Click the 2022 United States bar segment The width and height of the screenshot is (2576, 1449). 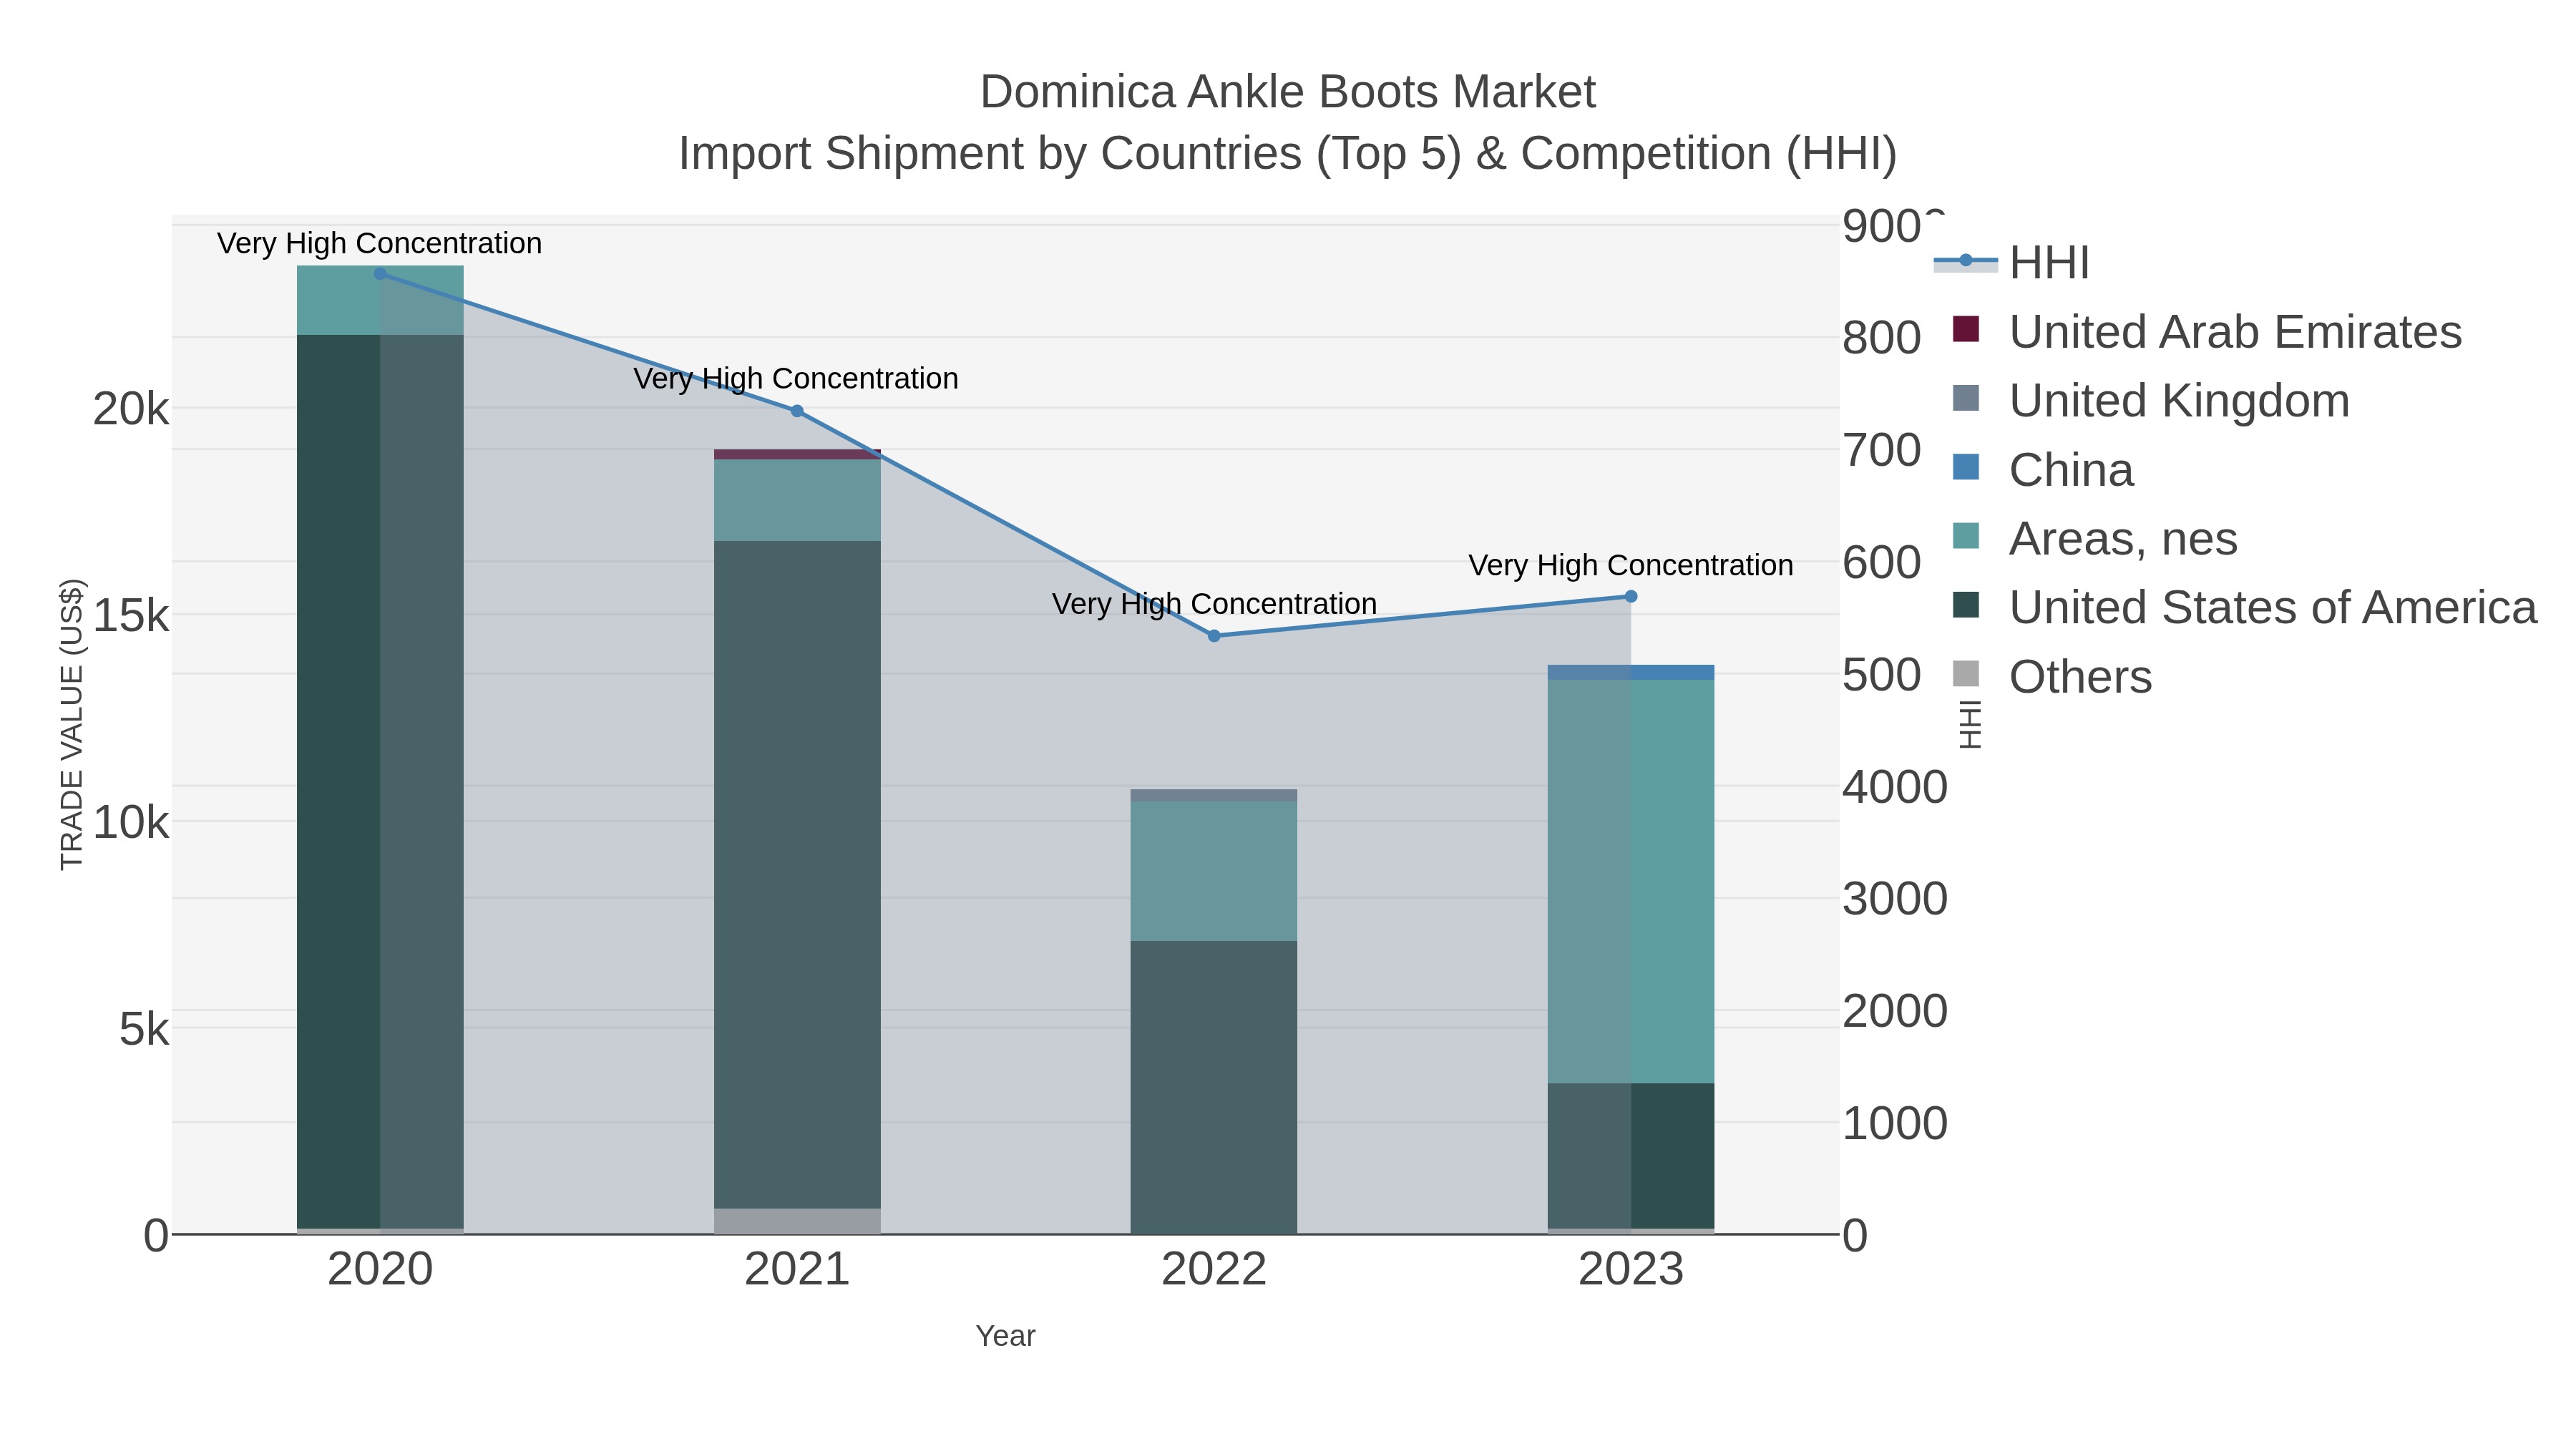tap(1214, 1087)
